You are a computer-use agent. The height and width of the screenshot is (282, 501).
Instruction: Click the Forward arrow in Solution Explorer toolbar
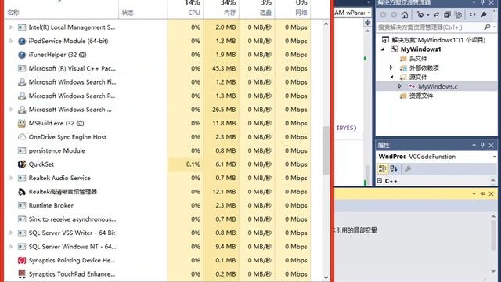[394, 15]
